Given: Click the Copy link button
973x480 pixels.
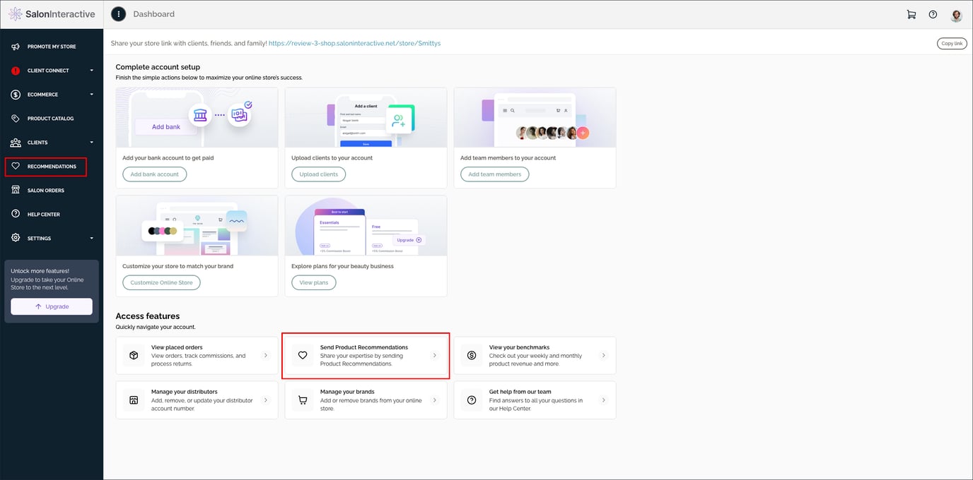Looking at the screenshot, I should coord(952,42).
